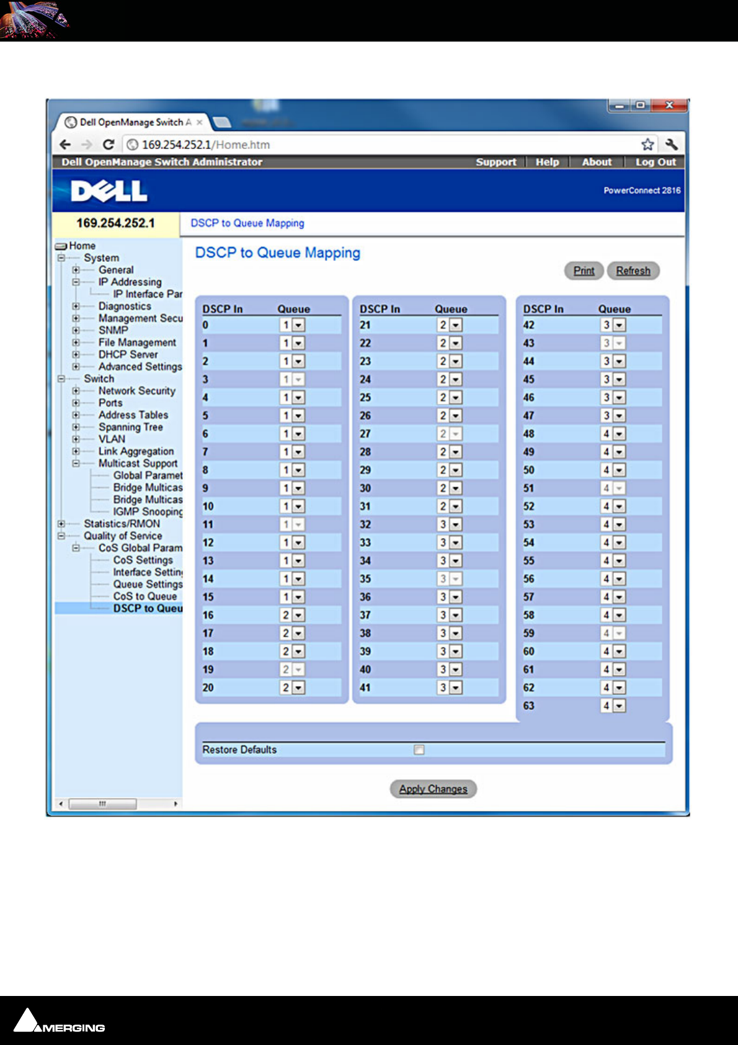Screen dimensions: 738x1045
Task: Select File Management tree item
Action: tap(137, 343)
